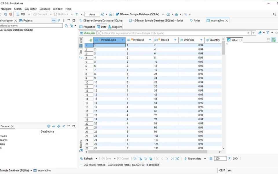
Task: Click the transaction mode T icon
Action: pos(77,14)
